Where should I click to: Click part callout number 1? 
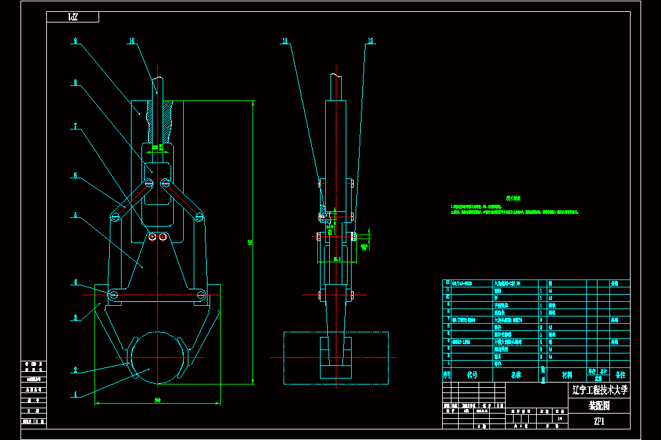click(75, 394)
